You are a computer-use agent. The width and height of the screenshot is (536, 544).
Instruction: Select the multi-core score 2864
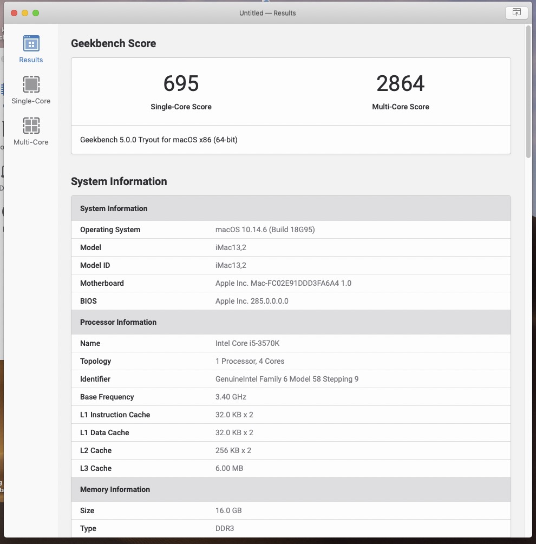[x=400, y=83]
